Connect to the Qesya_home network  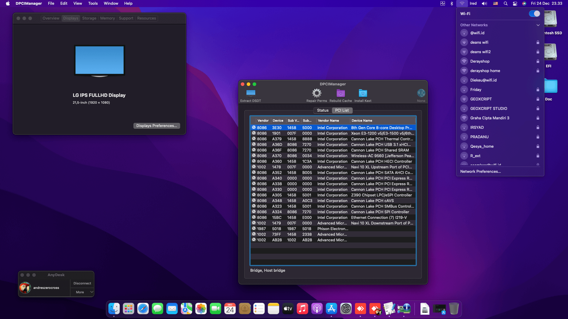coord(500,147)
